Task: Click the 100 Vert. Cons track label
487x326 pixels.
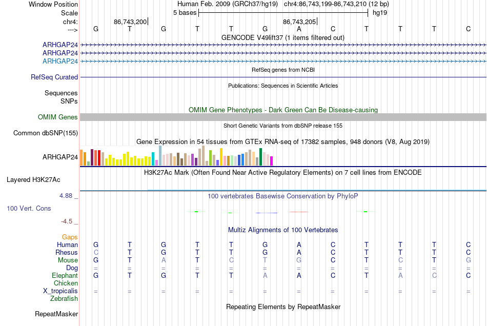Action: [29, 208]
